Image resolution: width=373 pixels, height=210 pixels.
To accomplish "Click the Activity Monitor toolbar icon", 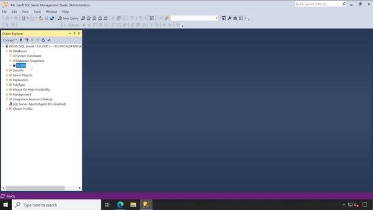I will pyautogui.click(x=152, y=18).
